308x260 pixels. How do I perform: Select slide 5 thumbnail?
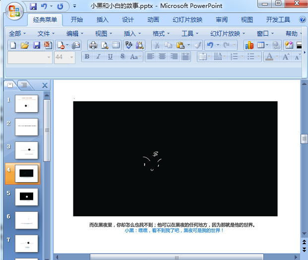26,196
